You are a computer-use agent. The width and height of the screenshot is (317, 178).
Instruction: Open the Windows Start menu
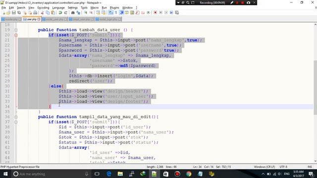click(5, 174)
